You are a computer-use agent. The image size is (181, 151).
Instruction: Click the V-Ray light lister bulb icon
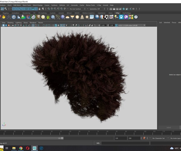tap(116, 17)
